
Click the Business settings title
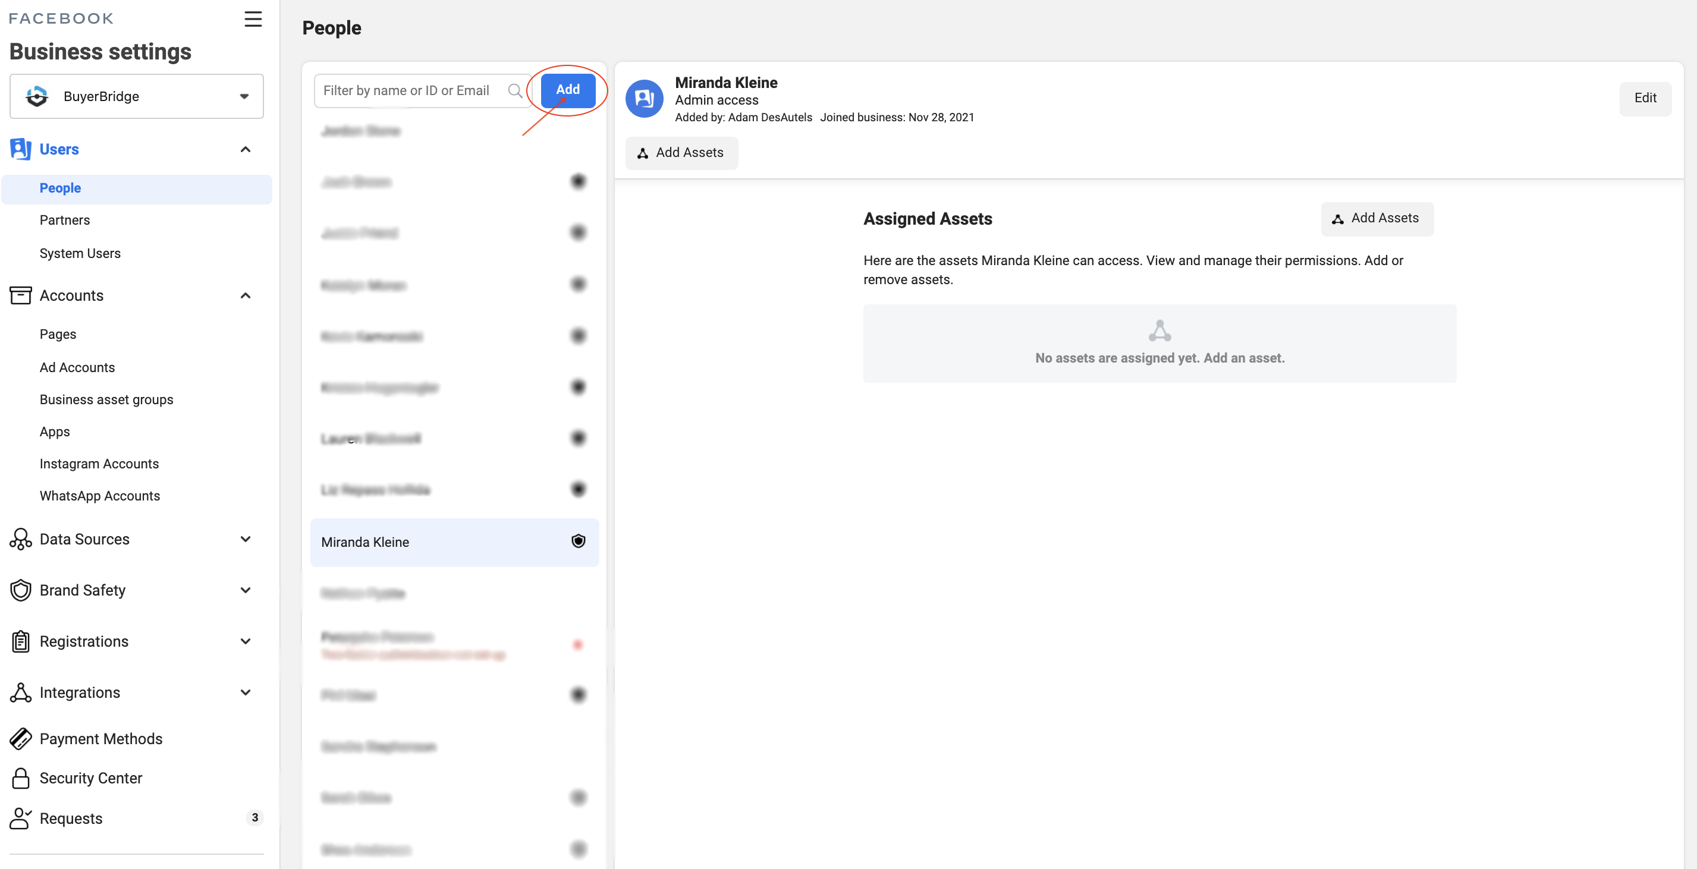pyautogui.click(x=100, y=51)
